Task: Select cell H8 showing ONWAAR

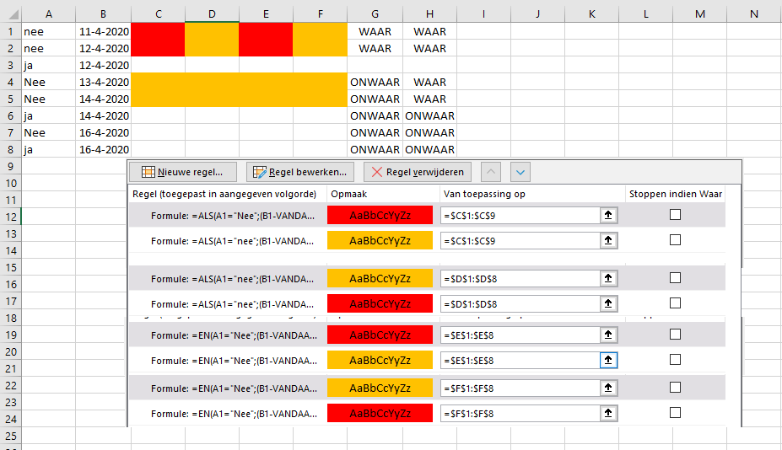Action: coord(429,149)
